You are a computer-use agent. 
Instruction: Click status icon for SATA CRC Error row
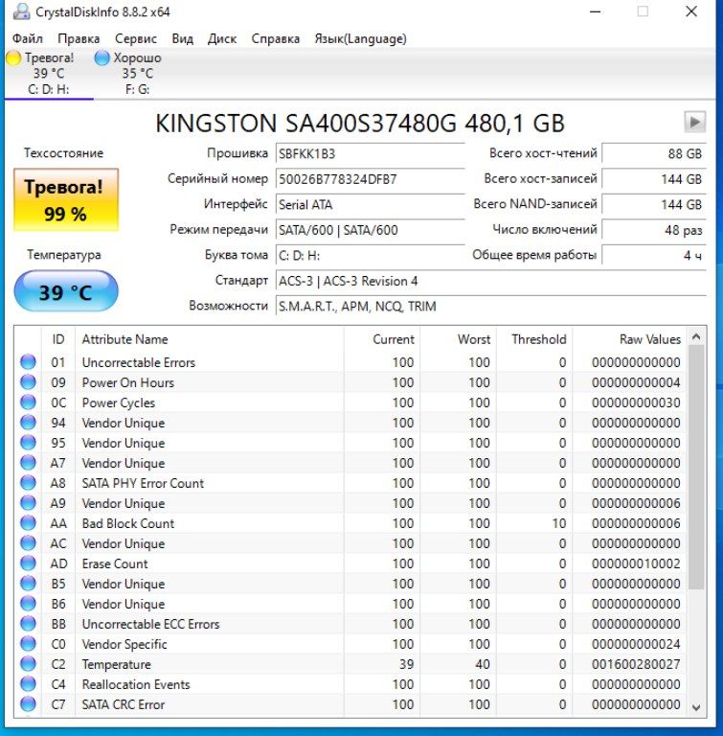pyautogui.click(x=28, y=704)
